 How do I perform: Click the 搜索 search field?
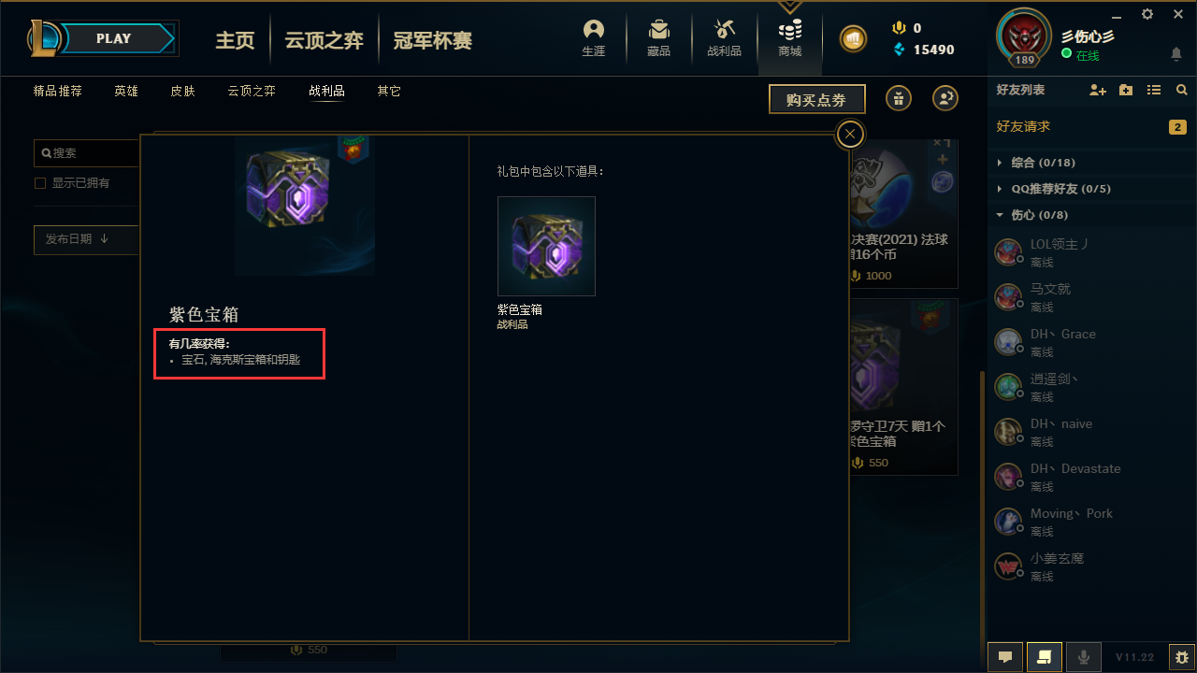[x=87, y=153]
